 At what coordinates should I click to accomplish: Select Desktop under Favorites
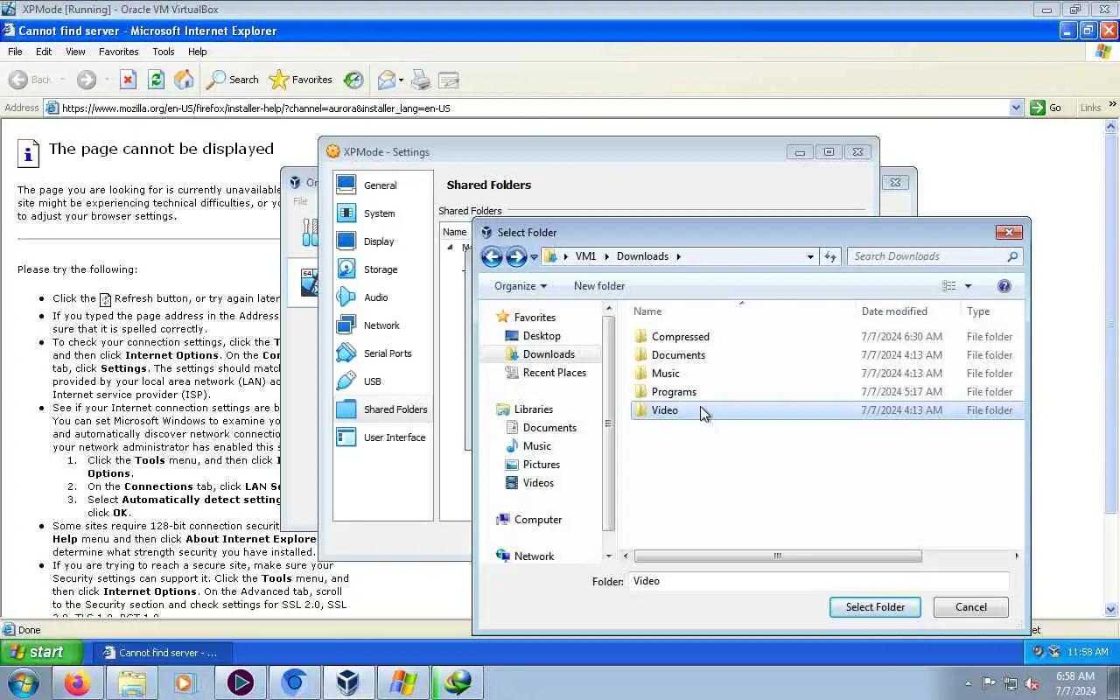click(x=542, y=336)
